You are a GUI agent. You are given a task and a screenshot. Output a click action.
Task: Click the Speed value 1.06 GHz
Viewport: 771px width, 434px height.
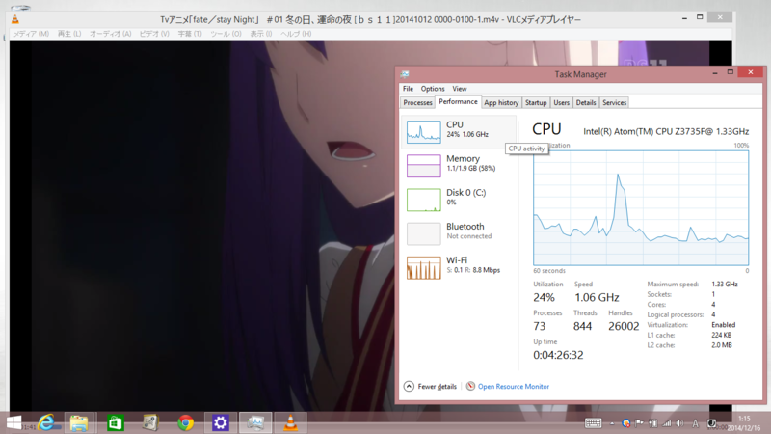(597, 297)
